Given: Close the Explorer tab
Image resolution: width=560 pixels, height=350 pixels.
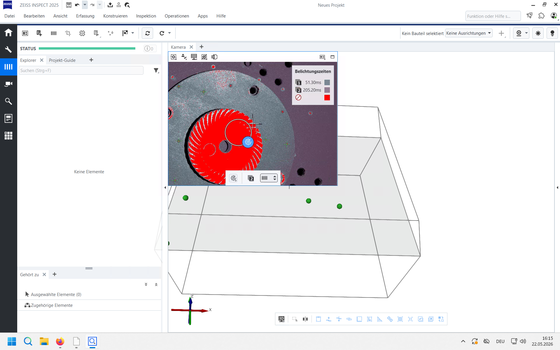Looking at the screenshot, I should pyautogui.click(x=42, y=60).
